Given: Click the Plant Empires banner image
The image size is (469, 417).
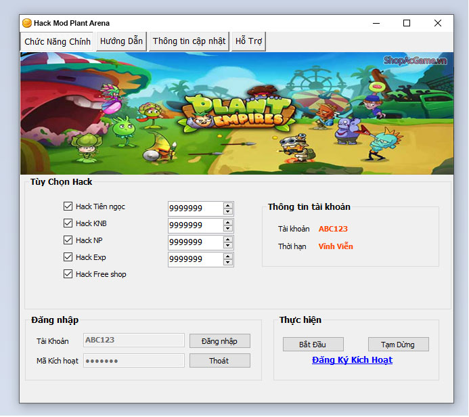Looking at the screenshot, I should coord(237,113).
